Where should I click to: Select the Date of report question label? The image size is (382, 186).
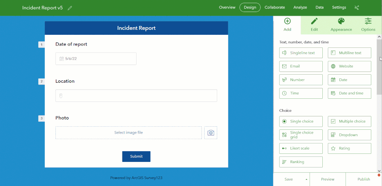coord(71,44)
